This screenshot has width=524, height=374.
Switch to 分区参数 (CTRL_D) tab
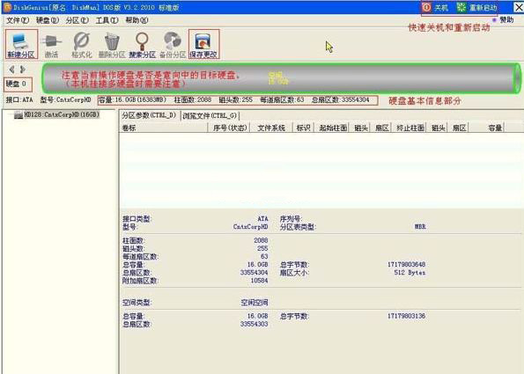tap(149, 115)
